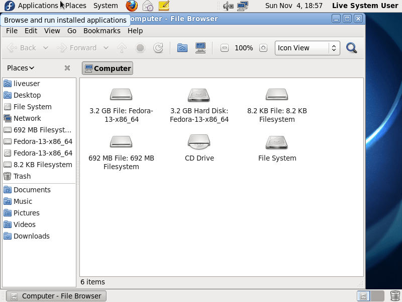
Task: Open the yellow notes applet icon
Action: point(164,6)
